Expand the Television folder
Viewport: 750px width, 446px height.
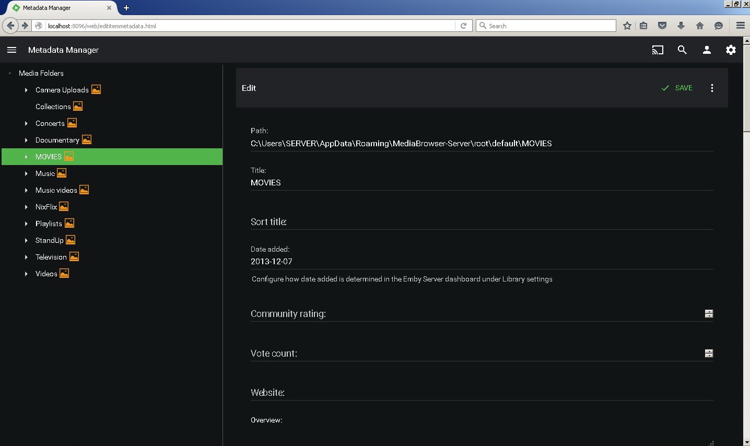(26, 257)
